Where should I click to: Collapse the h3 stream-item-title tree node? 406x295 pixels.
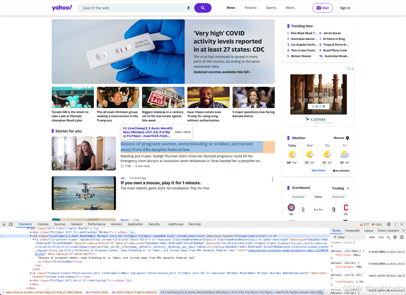click(31, 236)
